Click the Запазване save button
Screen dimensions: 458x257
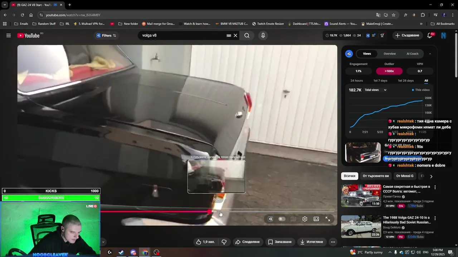click(280, 242)
